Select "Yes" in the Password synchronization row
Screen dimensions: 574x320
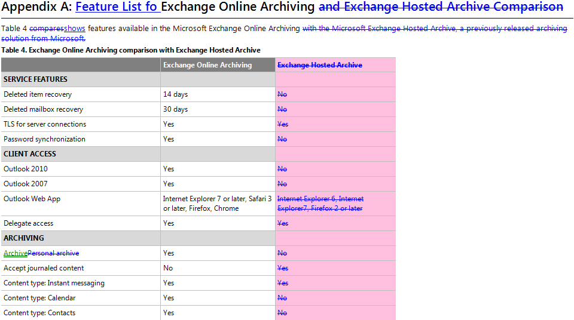click(169, 139)
